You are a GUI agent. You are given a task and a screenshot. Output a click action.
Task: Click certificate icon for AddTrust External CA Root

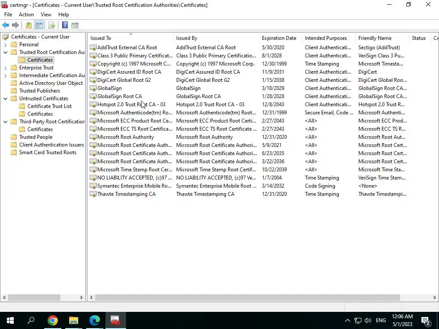(93, 48)
